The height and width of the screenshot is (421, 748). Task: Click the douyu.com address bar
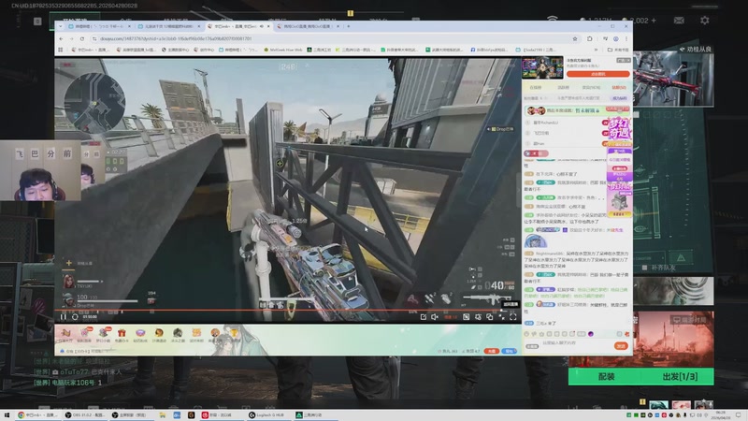point(334,38)
